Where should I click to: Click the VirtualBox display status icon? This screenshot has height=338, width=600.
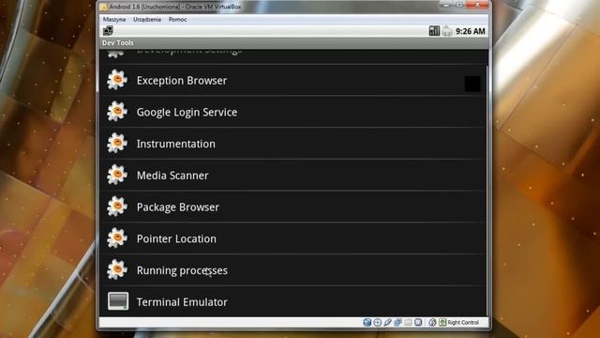tap(418, 322)
